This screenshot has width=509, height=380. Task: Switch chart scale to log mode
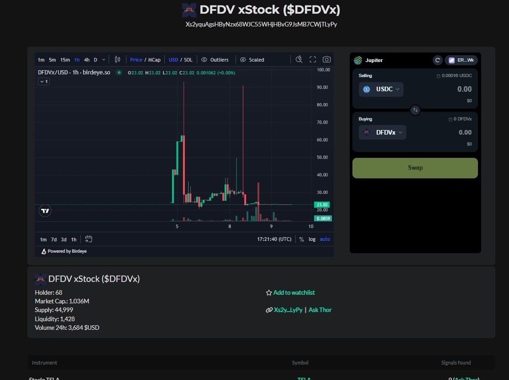(312, 239)
